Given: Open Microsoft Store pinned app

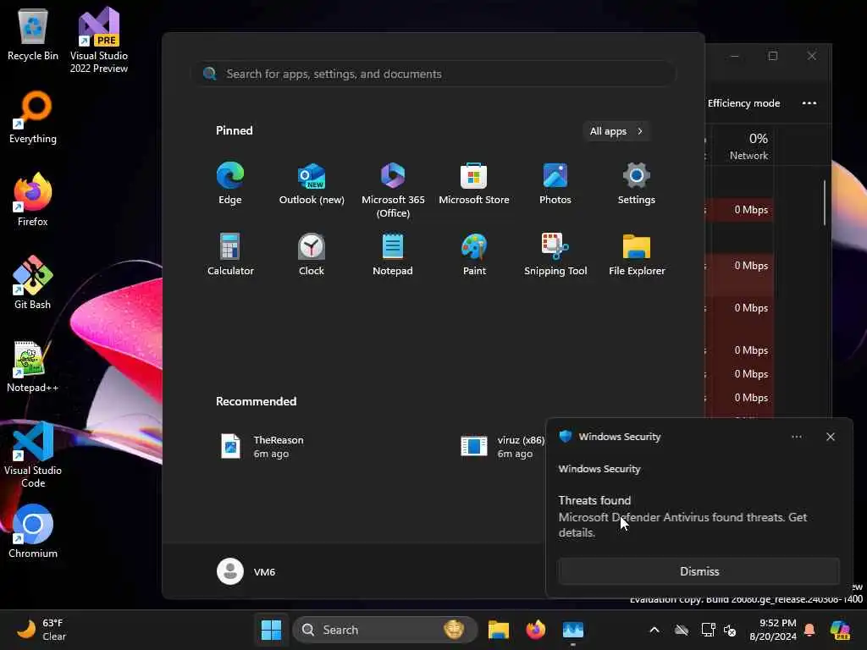Looking at the screenshot, I should click(474, 184).
